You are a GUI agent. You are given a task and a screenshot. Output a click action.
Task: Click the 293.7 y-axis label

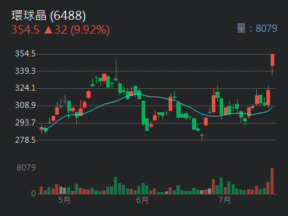pos(25,122)
